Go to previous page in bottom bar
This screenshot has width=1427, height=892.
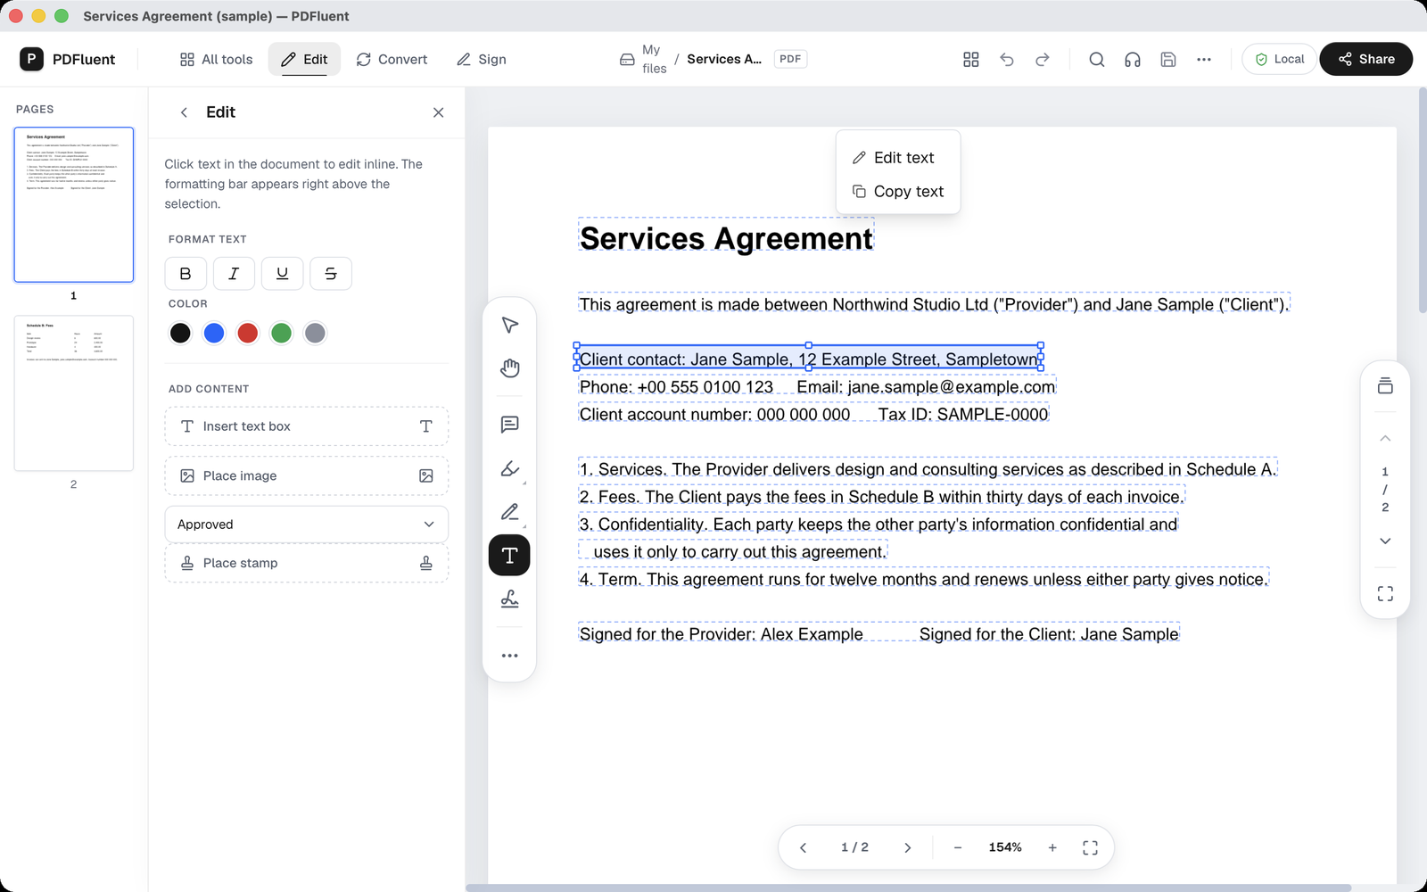803,847
